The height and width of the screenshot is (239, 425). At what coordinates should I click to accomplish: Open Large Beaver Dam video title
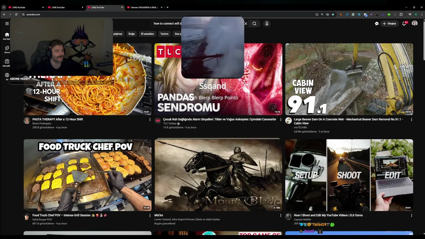point(348,121)
